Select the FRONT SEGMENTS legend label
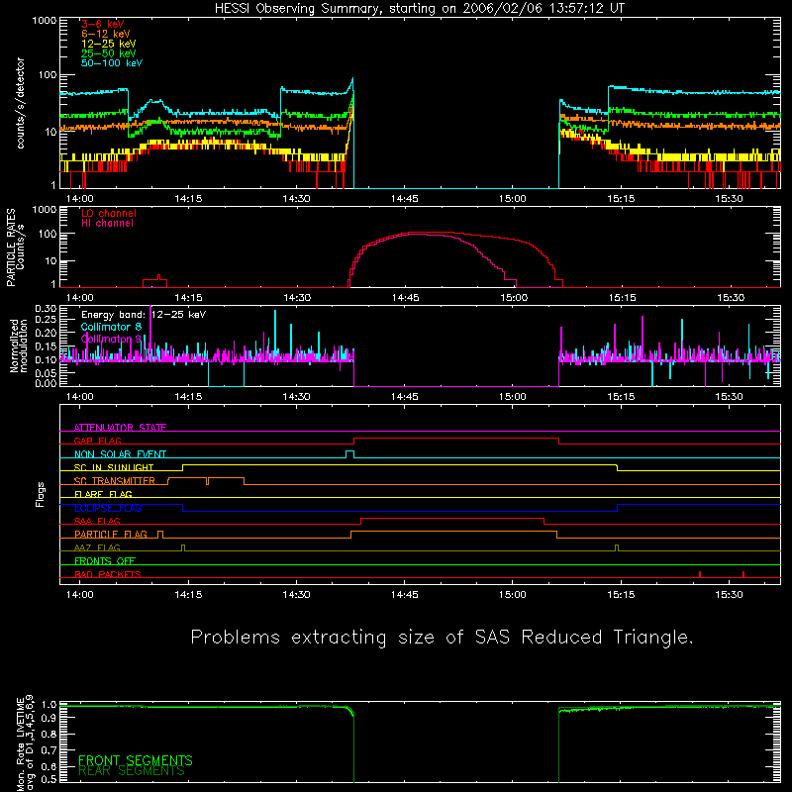This screenshot has height=792, width=792. point(136,760)
